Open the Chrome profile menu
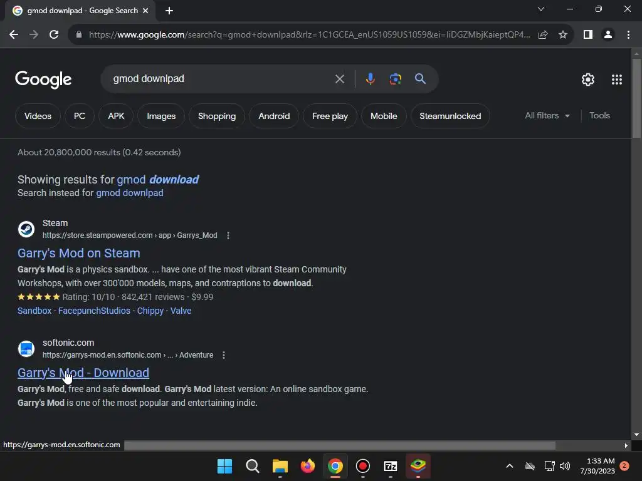This screenshot has width=642, height=481. pos(608,35)
